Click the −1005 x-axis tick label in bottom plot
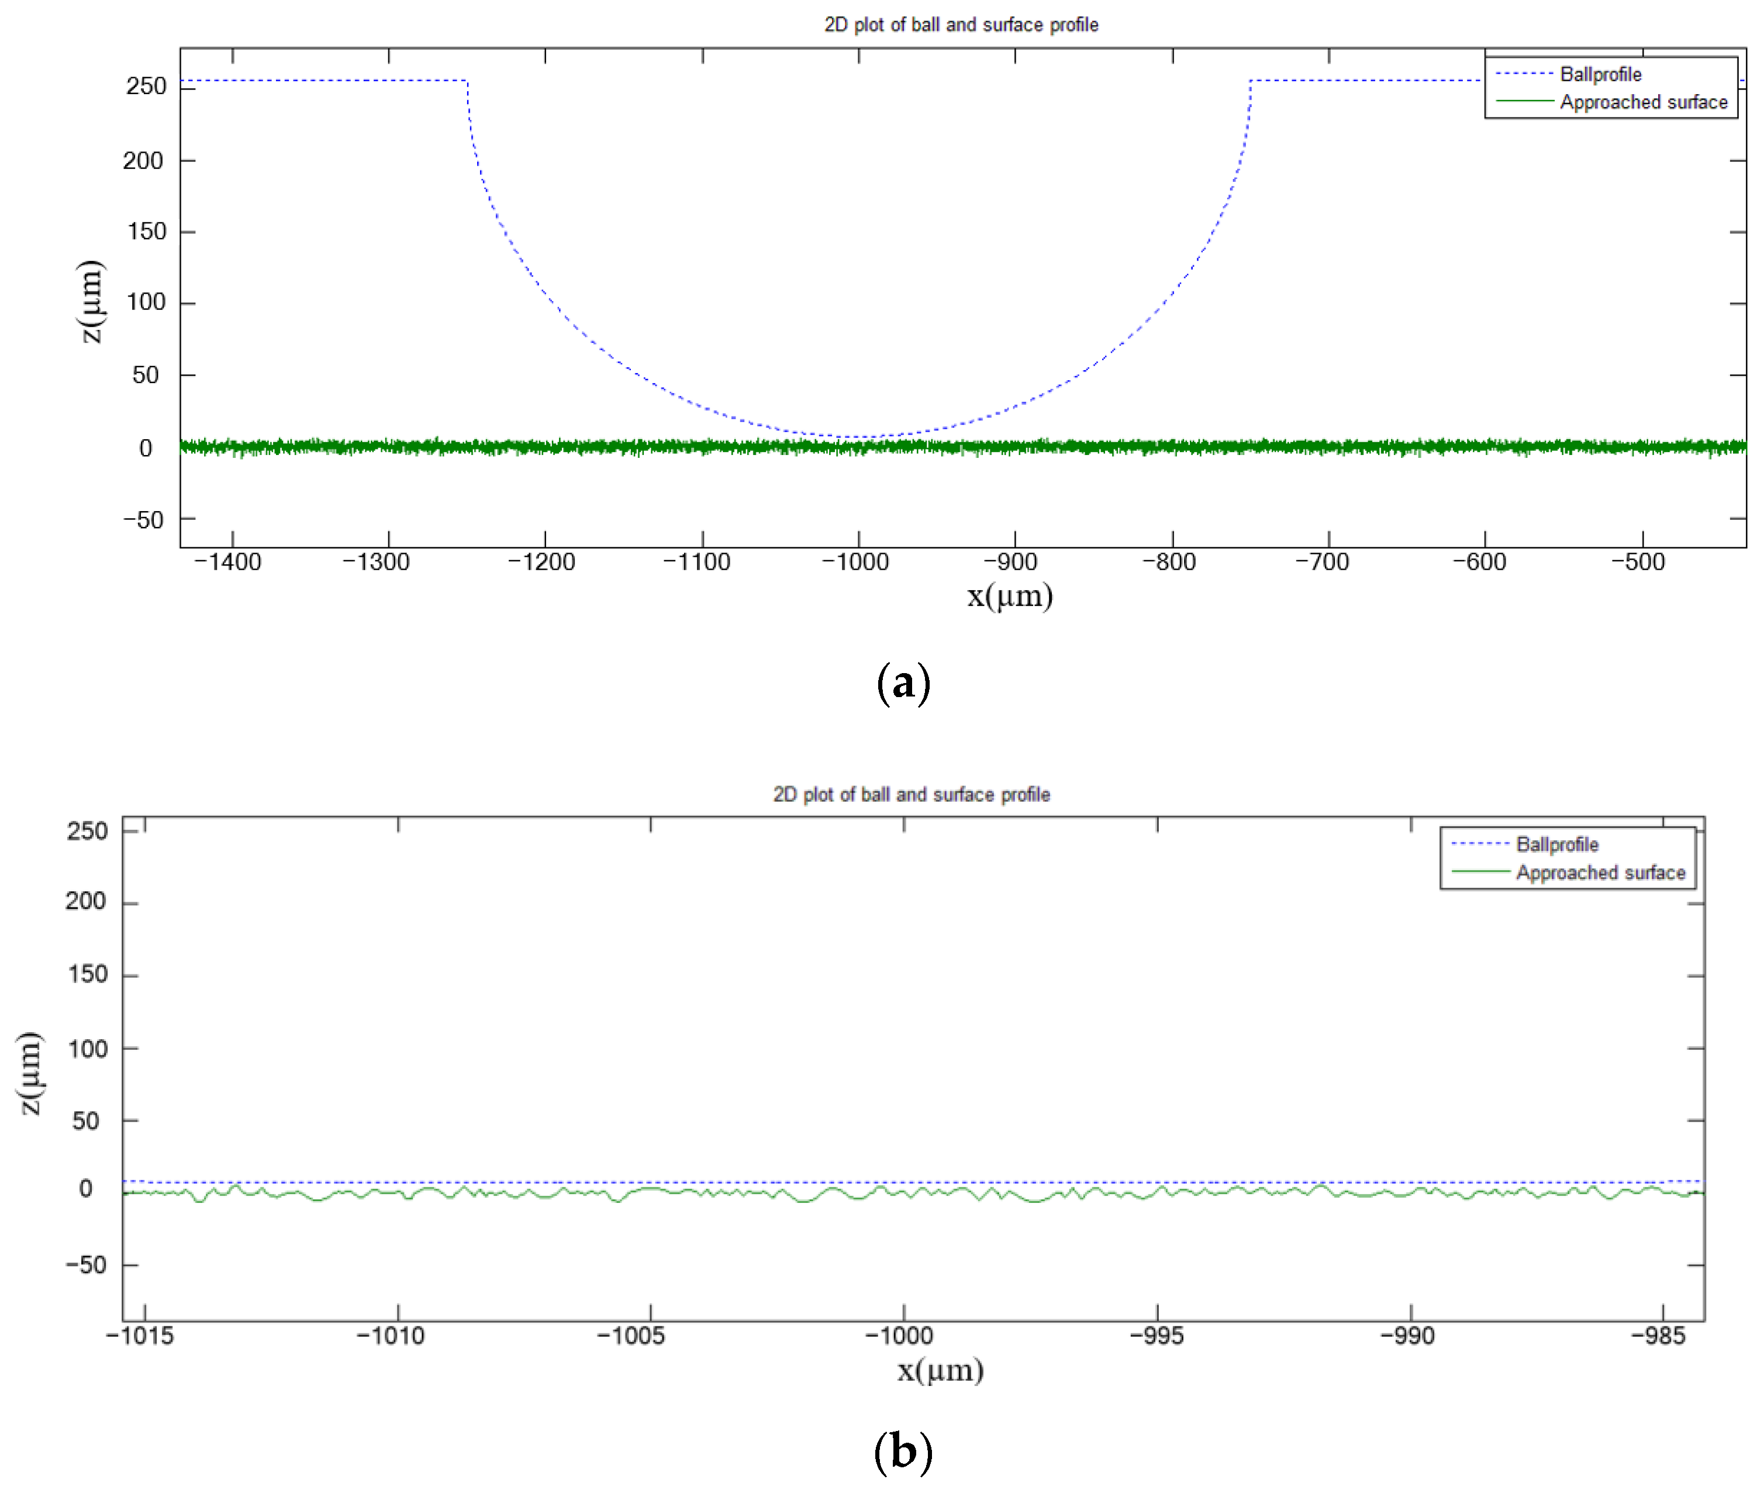 631,1335
